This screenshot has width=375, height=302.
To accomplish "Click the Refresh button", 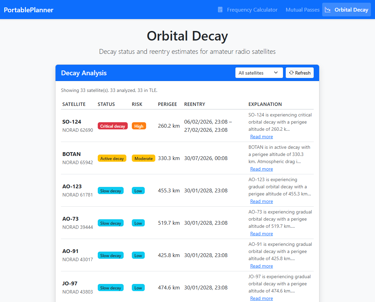I will point(299,73).
